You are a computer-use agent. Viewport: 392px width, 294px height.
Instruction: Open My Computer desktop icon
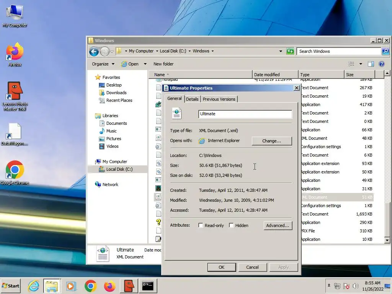pyautogui.click(x=15, y=15)
